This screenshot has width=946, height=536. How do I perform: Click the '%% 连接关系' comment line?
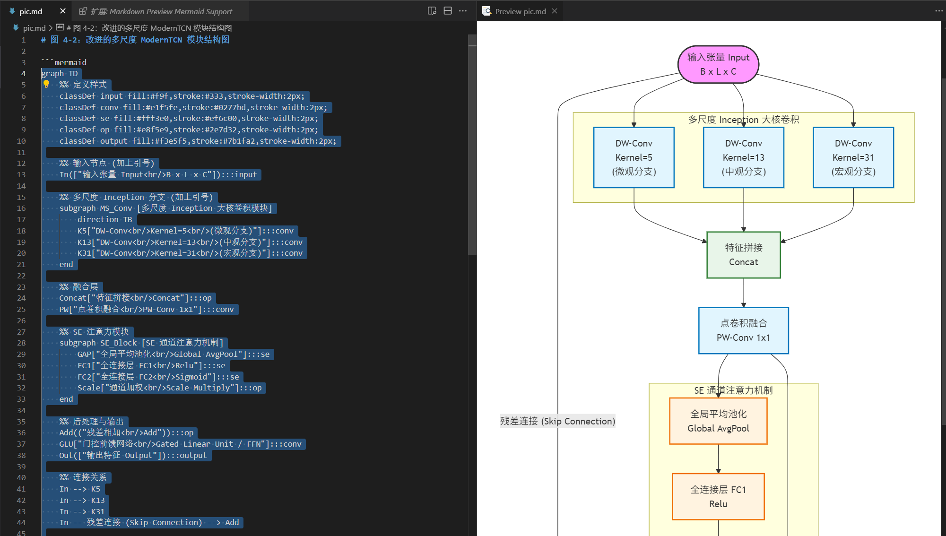pos(83,477)
